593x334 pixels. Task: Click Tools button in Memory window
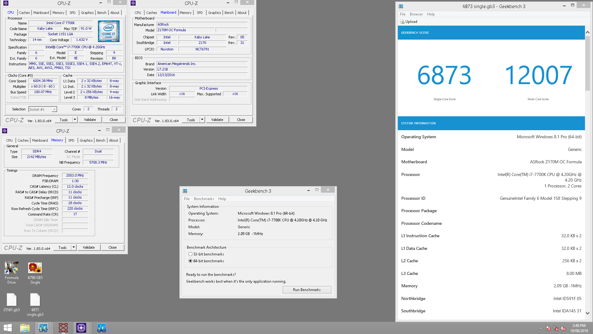pyautogui.click(x=62, y=247)
